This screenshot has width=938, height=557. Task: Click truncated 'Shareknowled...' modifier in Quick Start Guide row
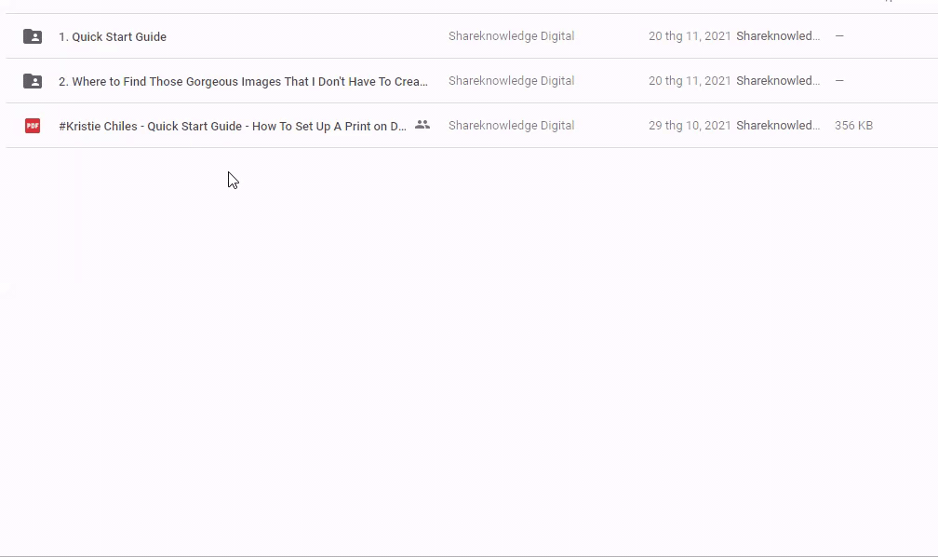click(x=778, y=36)
